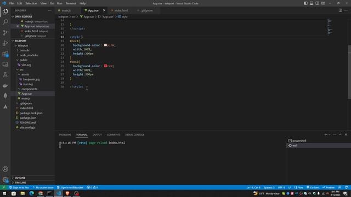Screen dimensions: 351x197
Task: Click Prettier in the status bar
Action: click(x=329, y=187)
